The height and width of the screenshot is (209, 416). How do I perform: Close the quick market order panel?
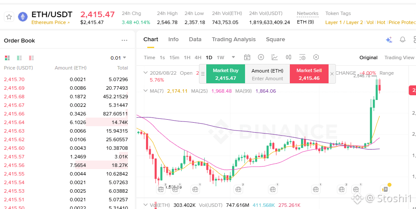click(332, 74)
